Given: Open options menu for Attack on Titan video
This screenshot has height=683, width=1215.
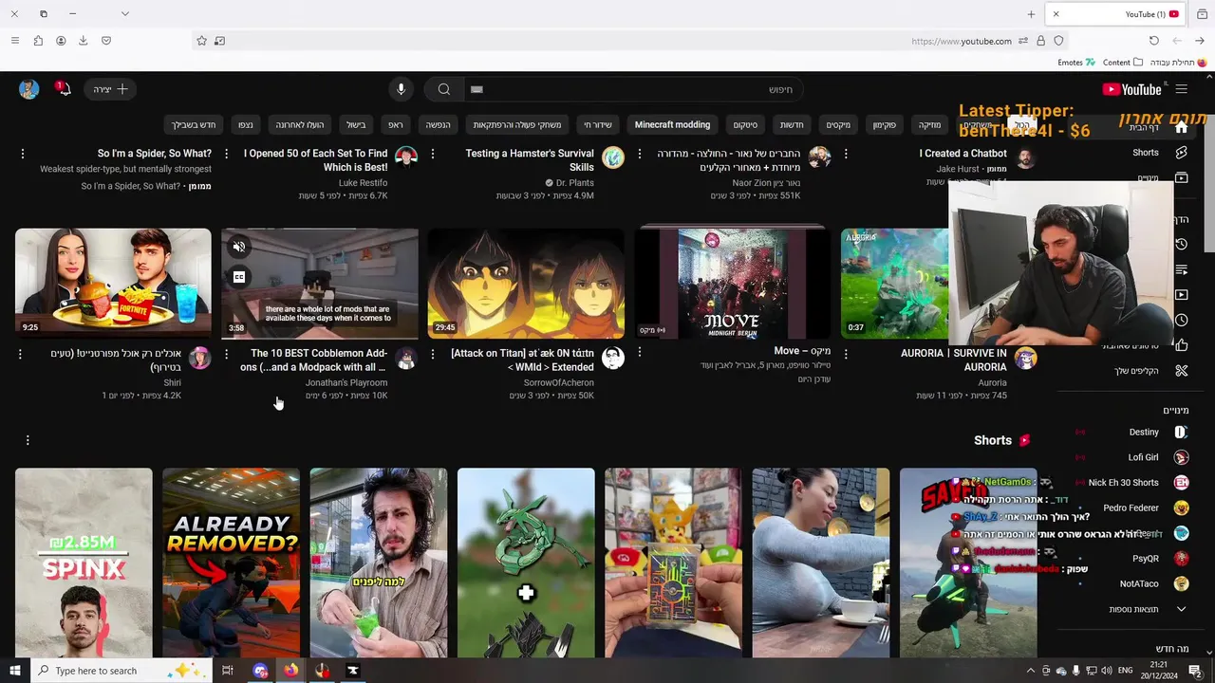Looking at the screenshot, I should click(433, 354).
